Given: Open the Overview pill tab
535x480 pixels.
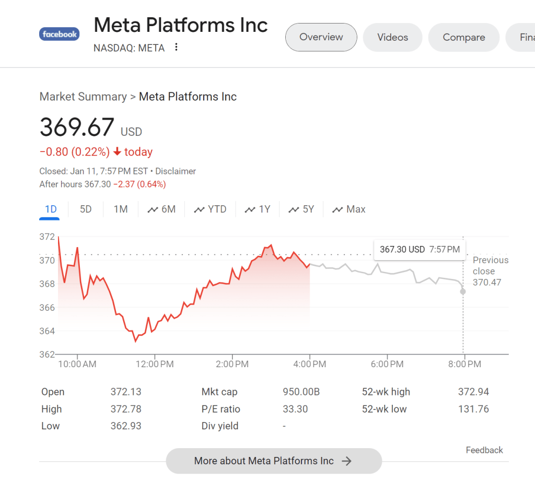Looking at the screenshot, I should [321, 37].
